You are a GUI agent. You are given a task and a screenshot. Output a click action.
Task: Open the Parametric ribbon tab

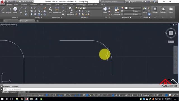coord(33,4)
